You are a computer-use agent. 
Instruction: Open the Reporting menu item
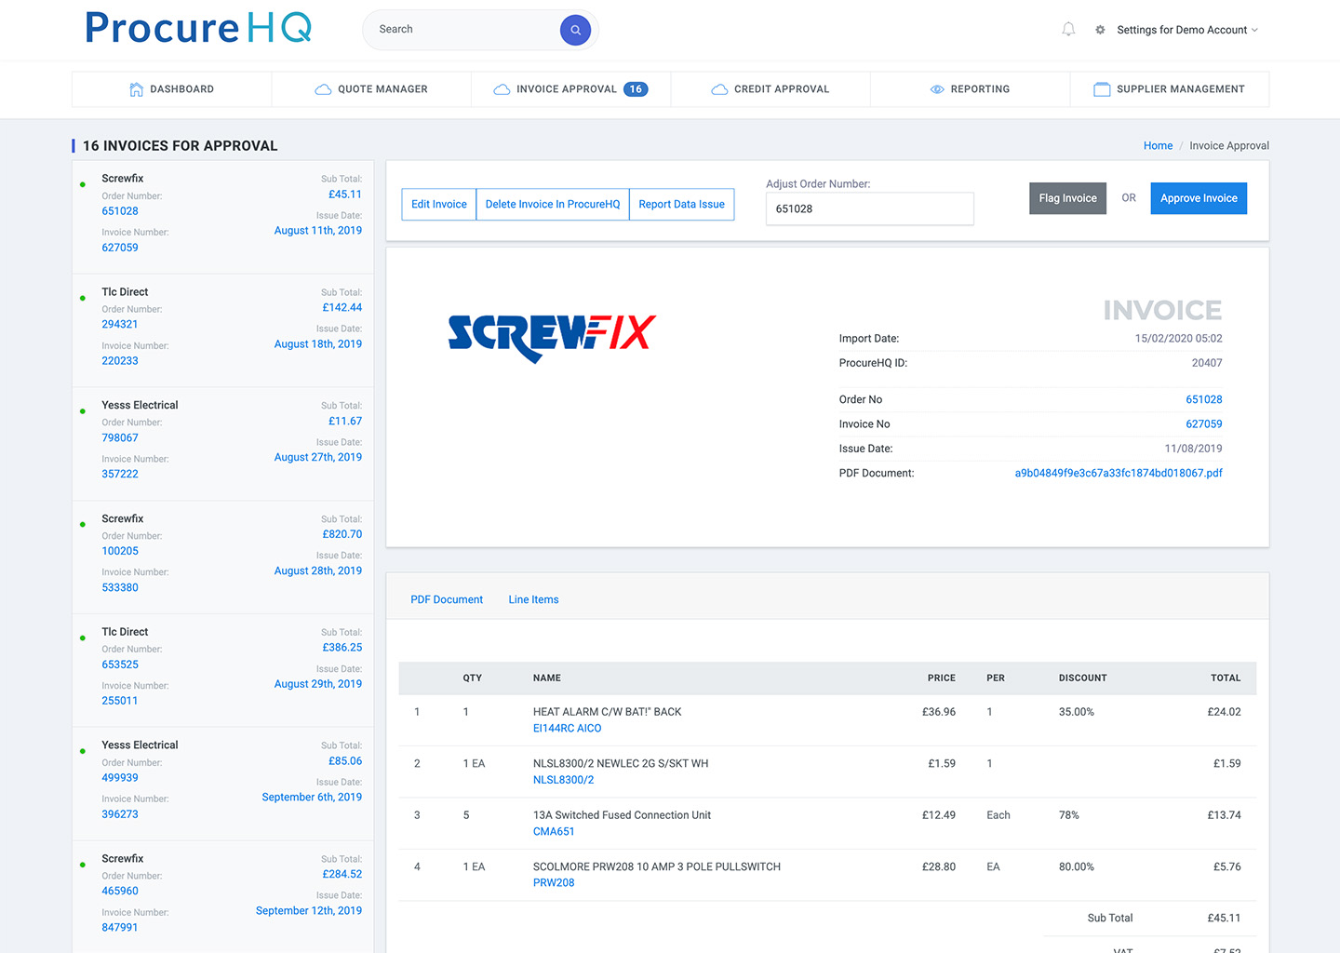click(x=970, y=89)
